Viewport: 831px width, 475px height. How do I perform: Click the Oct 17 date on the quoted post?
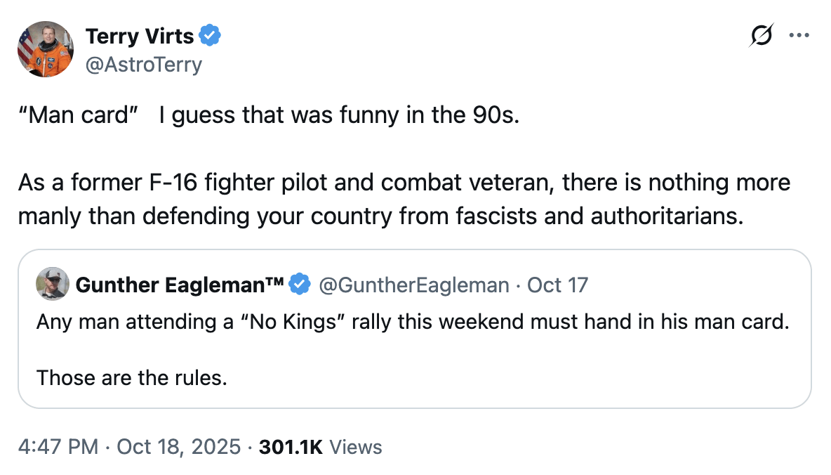pyautogui.click(x=557, y=285)
